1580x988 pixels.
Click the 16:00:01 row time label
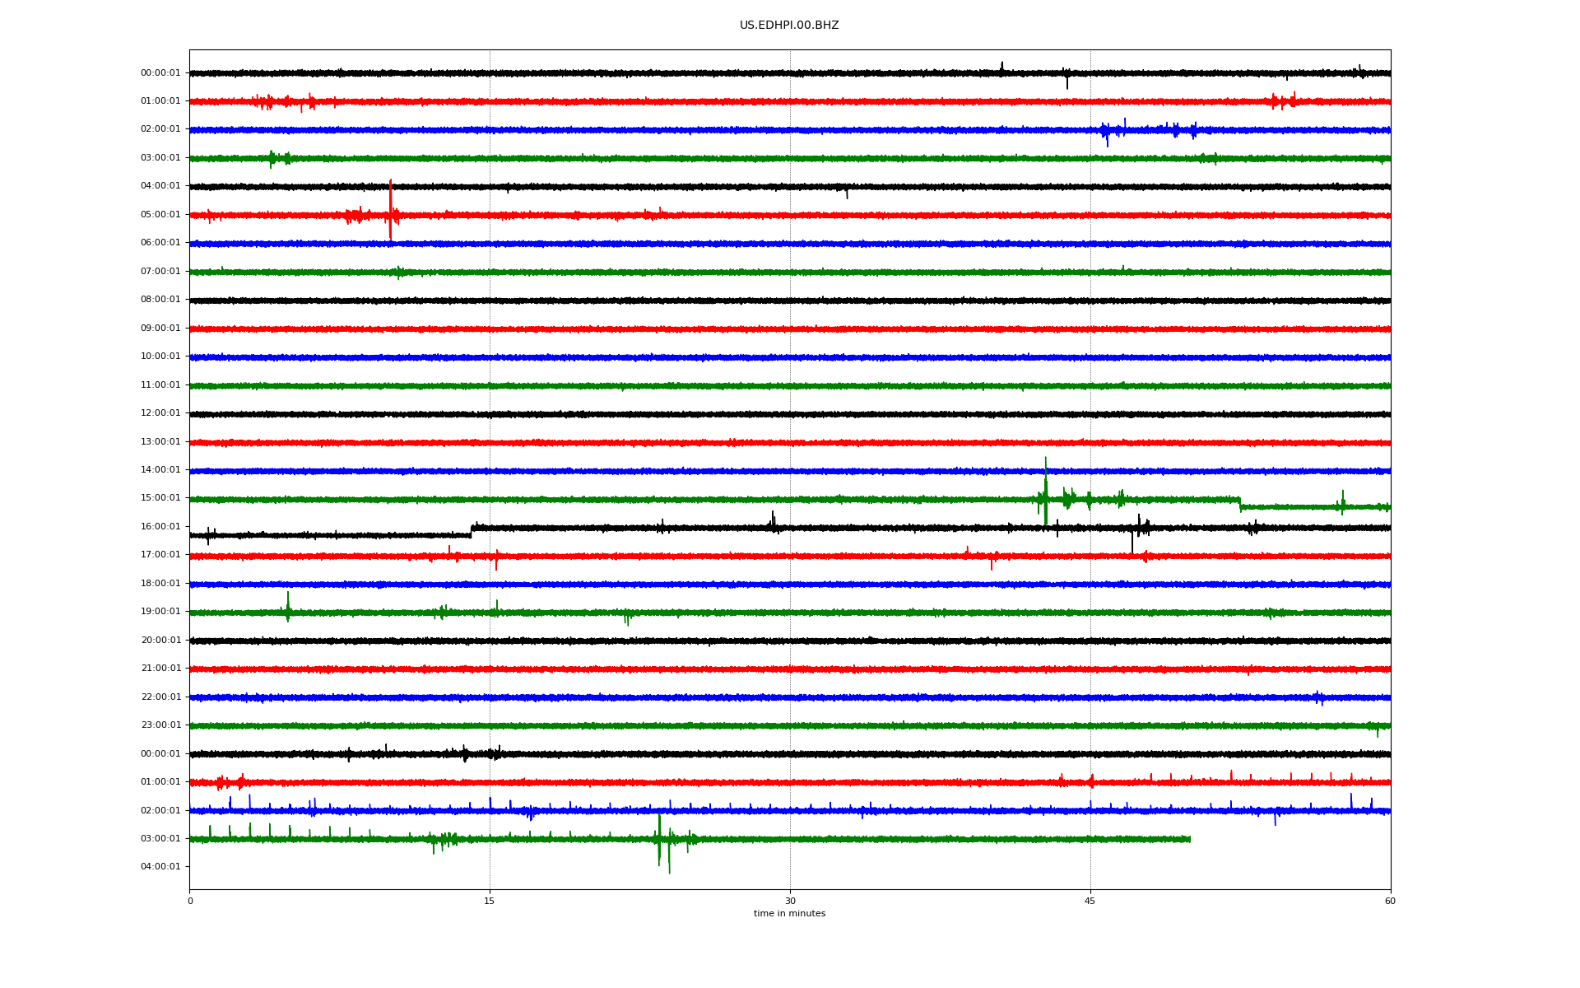click(160, 526)
